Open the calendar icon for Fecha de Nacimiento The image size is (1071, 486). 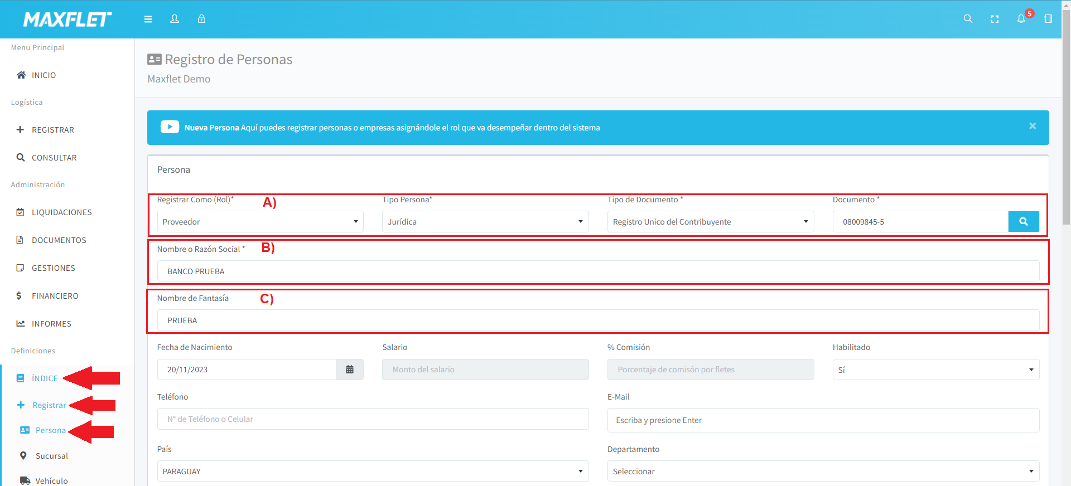(350, 370)
